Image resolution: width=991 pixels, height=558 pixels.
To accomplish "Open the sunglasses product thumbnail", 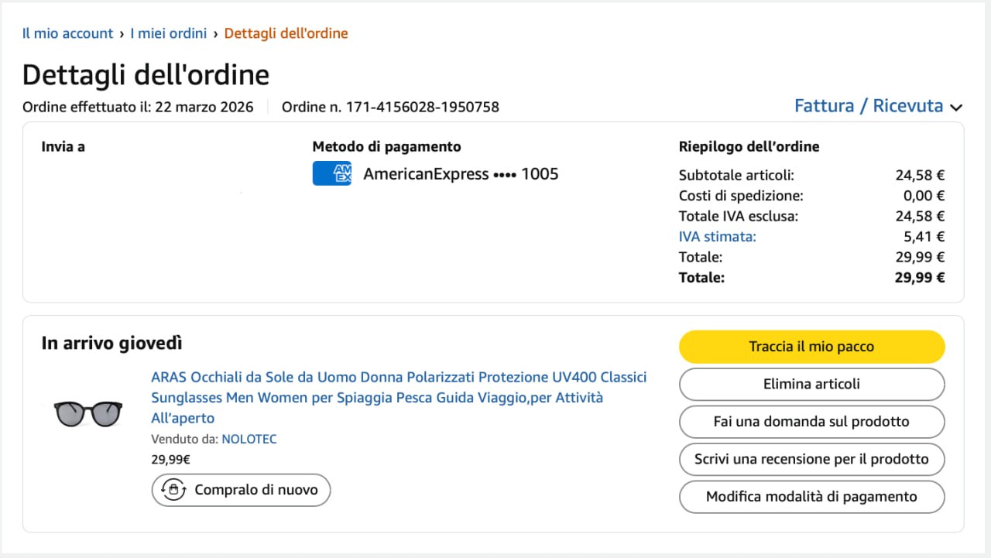I will point(88,413).
